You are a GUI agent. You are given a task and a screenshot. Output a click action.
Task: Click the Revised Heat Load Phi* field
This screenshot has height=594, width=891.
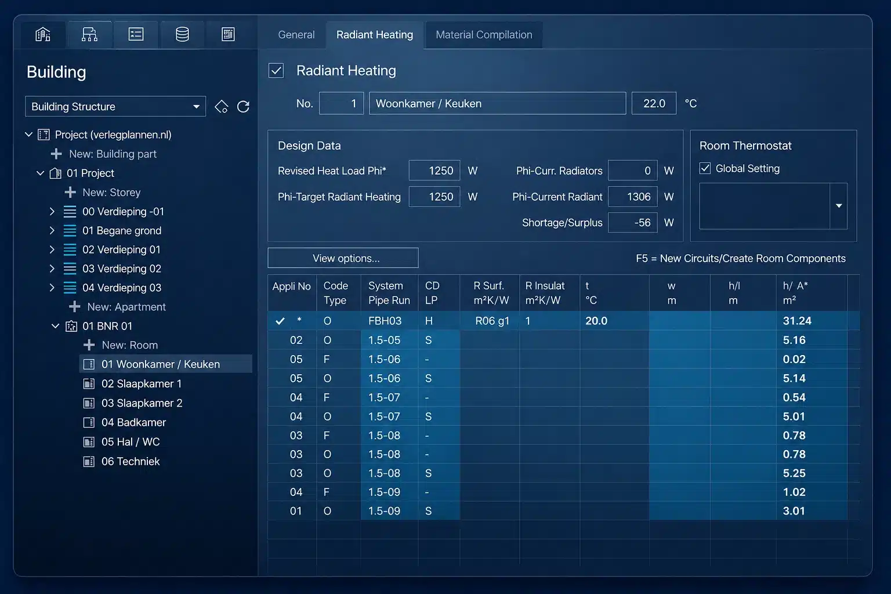[434, 171]
